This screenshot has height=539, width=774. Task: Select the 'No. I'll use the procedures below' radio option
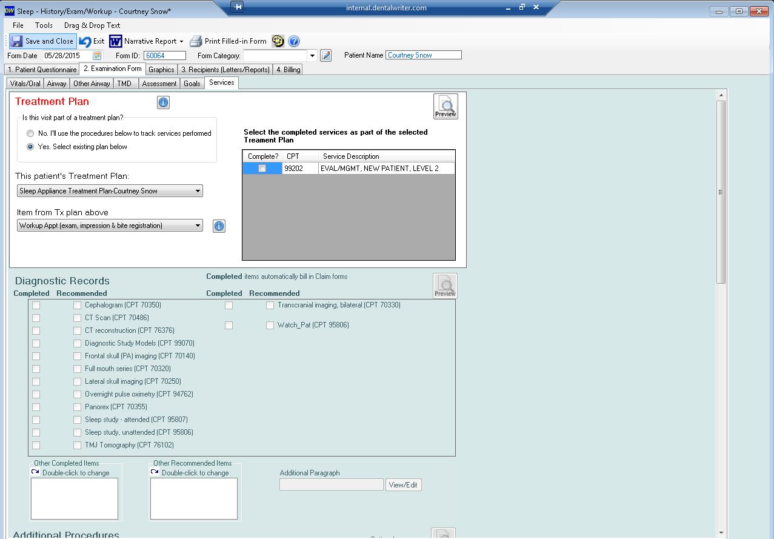point(30,133)
